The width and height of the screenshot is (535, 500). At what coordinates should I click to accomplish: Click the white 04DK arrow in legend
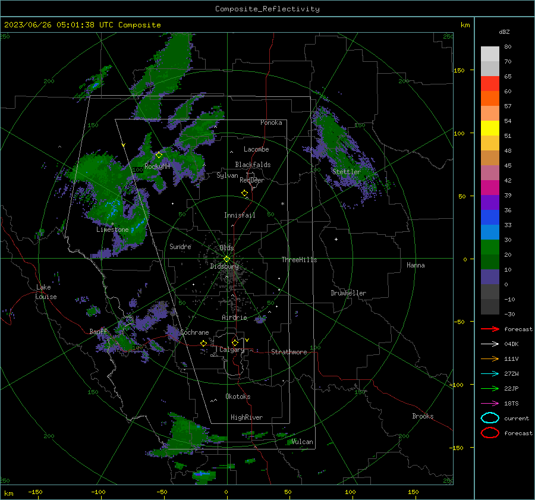[x=490, y=344]
